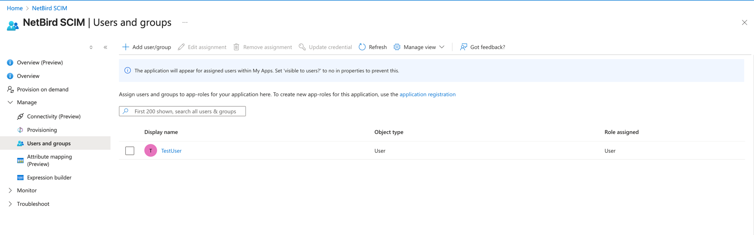Click the Attribute mapping table icon
The image size is (754, 235).
point(20,160)
